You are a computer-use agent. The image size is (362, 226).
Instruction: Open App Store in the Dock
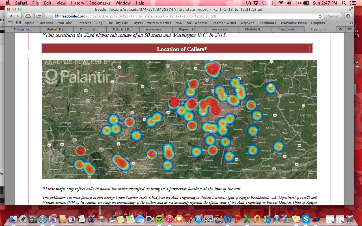[199, 219]
